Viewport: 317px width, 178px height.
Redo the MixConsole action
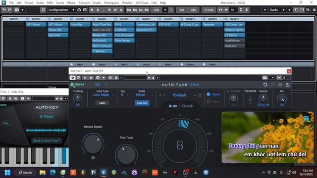[9, 10]
